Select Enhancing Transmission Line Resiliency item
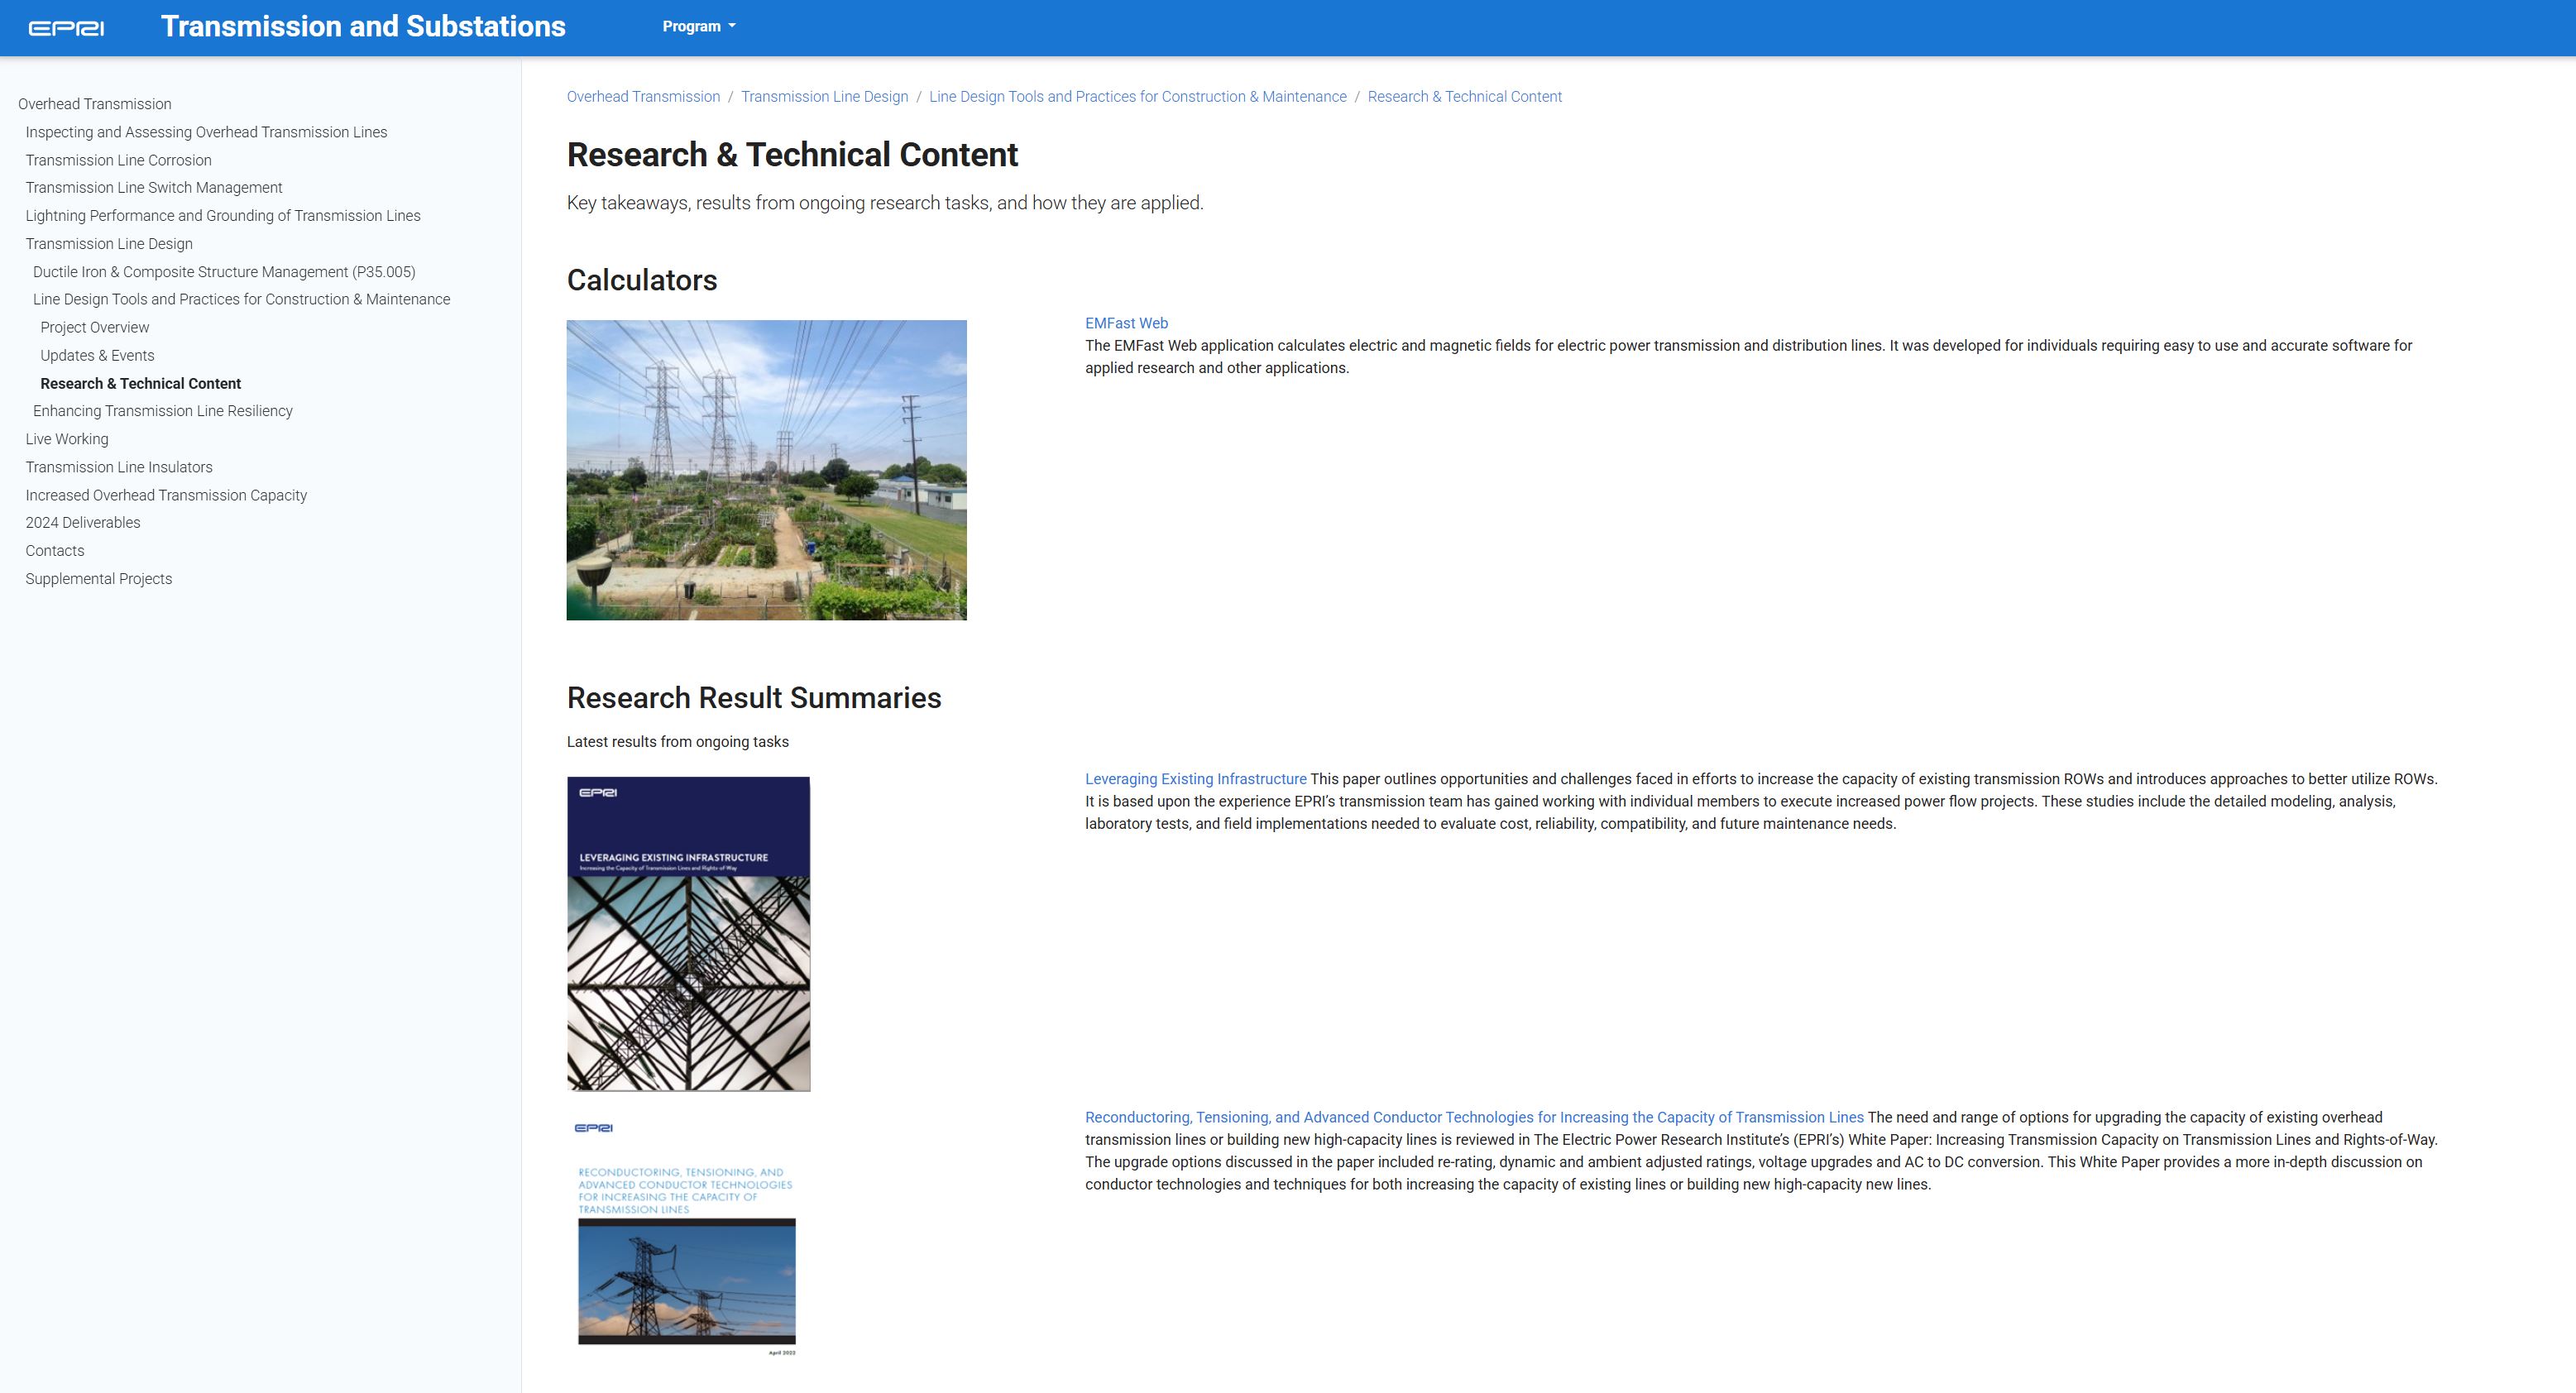This screenshot has height=1393, width=2576. pyautogui.click(x=162, y=411)
